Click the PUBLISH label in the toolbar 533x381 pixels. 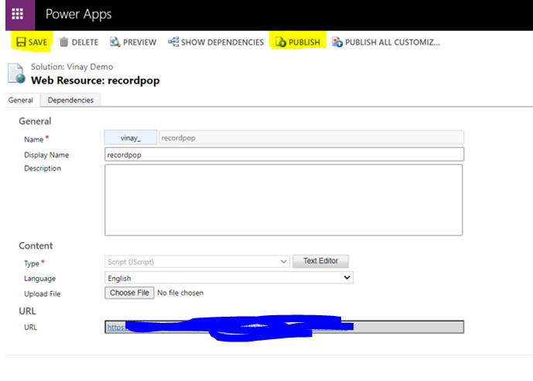click(304, 43)
